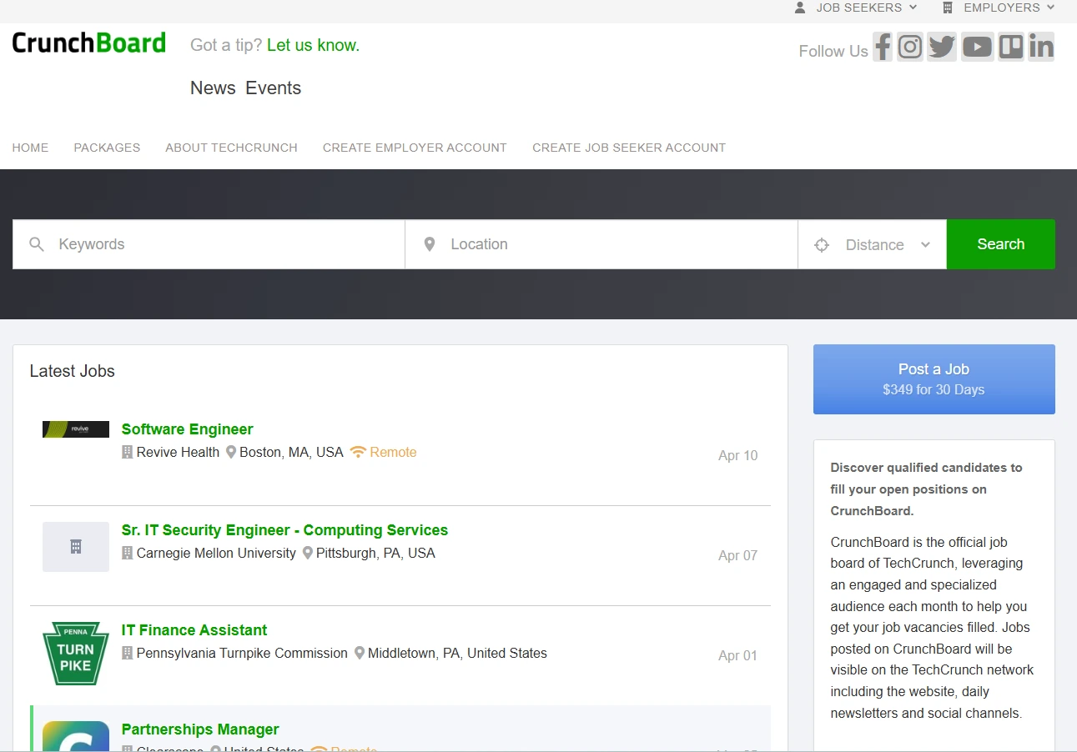
Task: Open the Packages menu item
Action: pos(107,148)
